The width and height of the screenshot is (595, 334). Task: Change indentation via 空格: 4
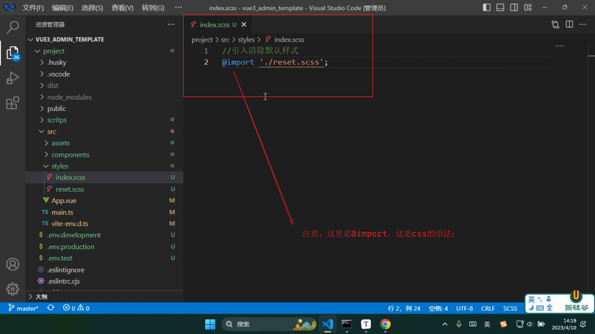point(438,308)
